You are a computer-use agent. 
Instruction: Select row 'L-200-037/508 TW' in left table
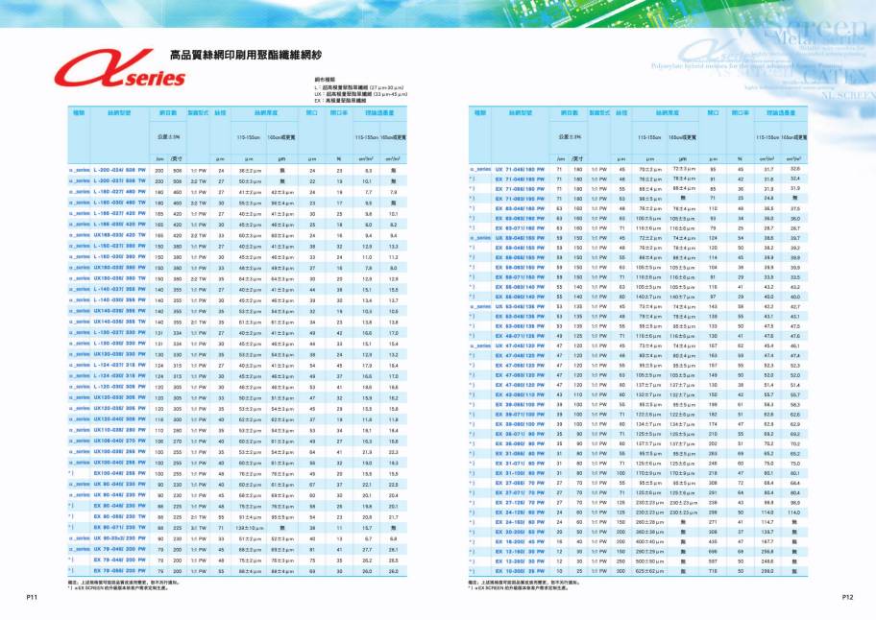237,181
